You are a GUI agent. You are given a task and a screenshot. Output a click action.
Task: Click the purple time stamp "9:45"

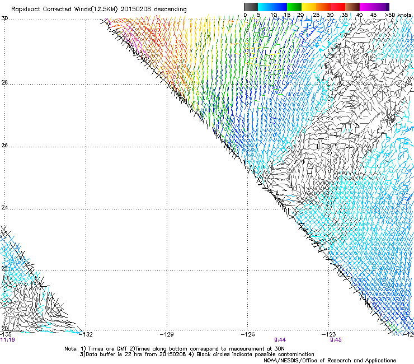(336, 340)
